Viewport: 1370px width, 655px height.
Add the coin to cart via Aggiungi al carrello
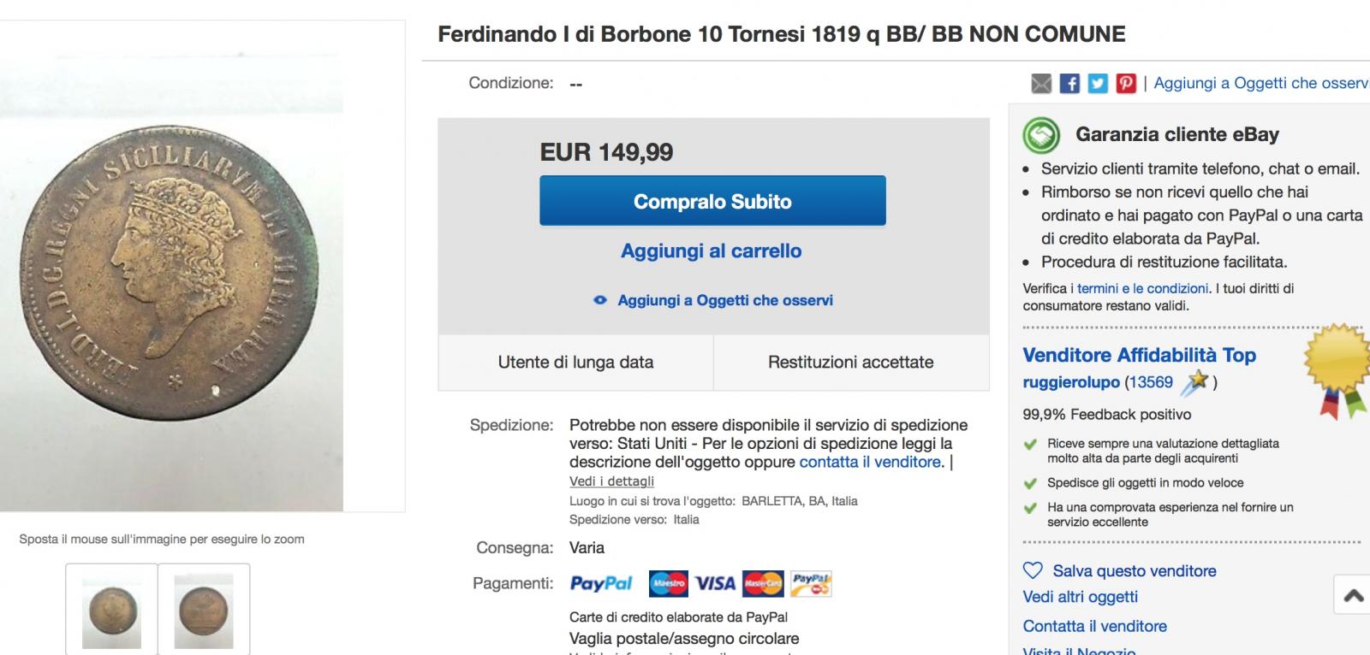pyautogui.click(x=712, y=251)
